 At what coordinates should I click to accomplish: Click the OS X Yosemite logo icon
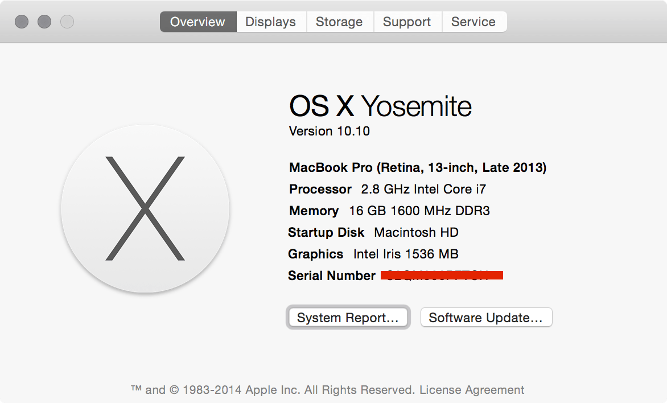coord(145,209)
